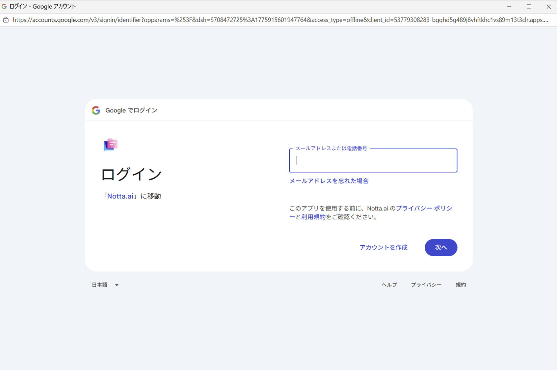557x370 pixels.
Task: Maximize the Google login window
Action: coord(529,7)
